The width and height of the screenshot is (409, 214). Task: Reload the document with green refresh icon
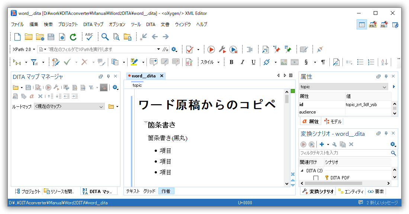[73, 37]
